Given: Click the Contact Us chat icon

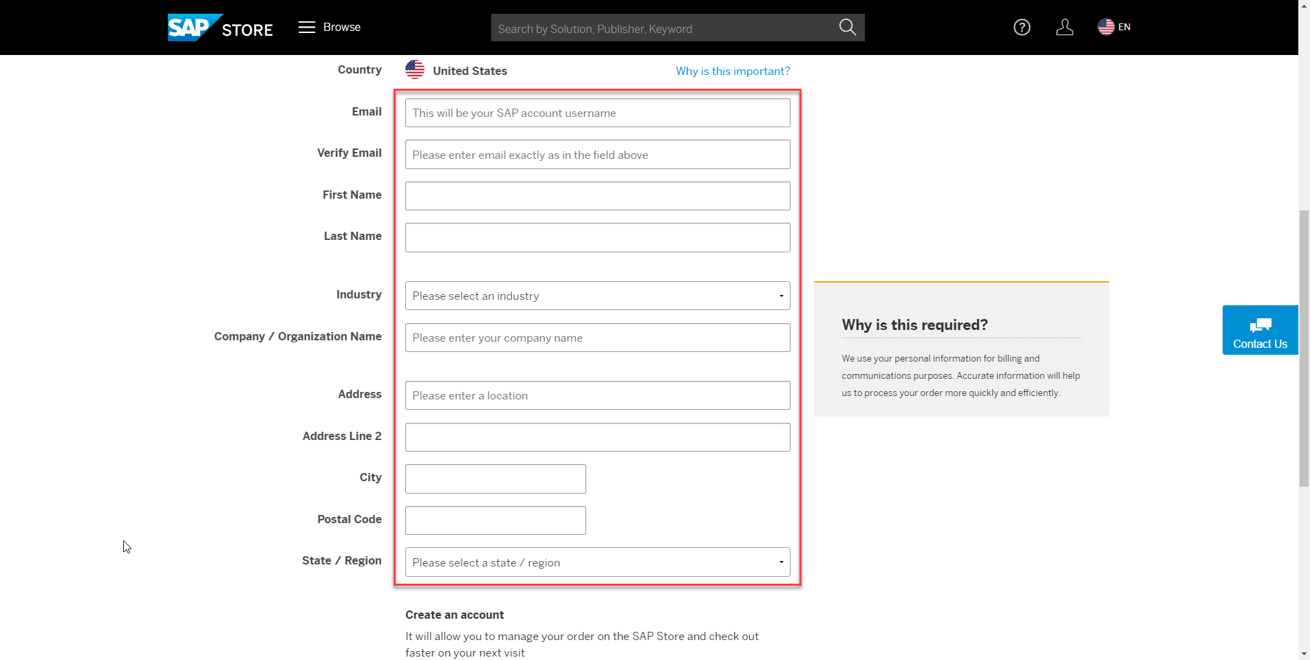Looking at the screenshot, I should (1260, 325).
